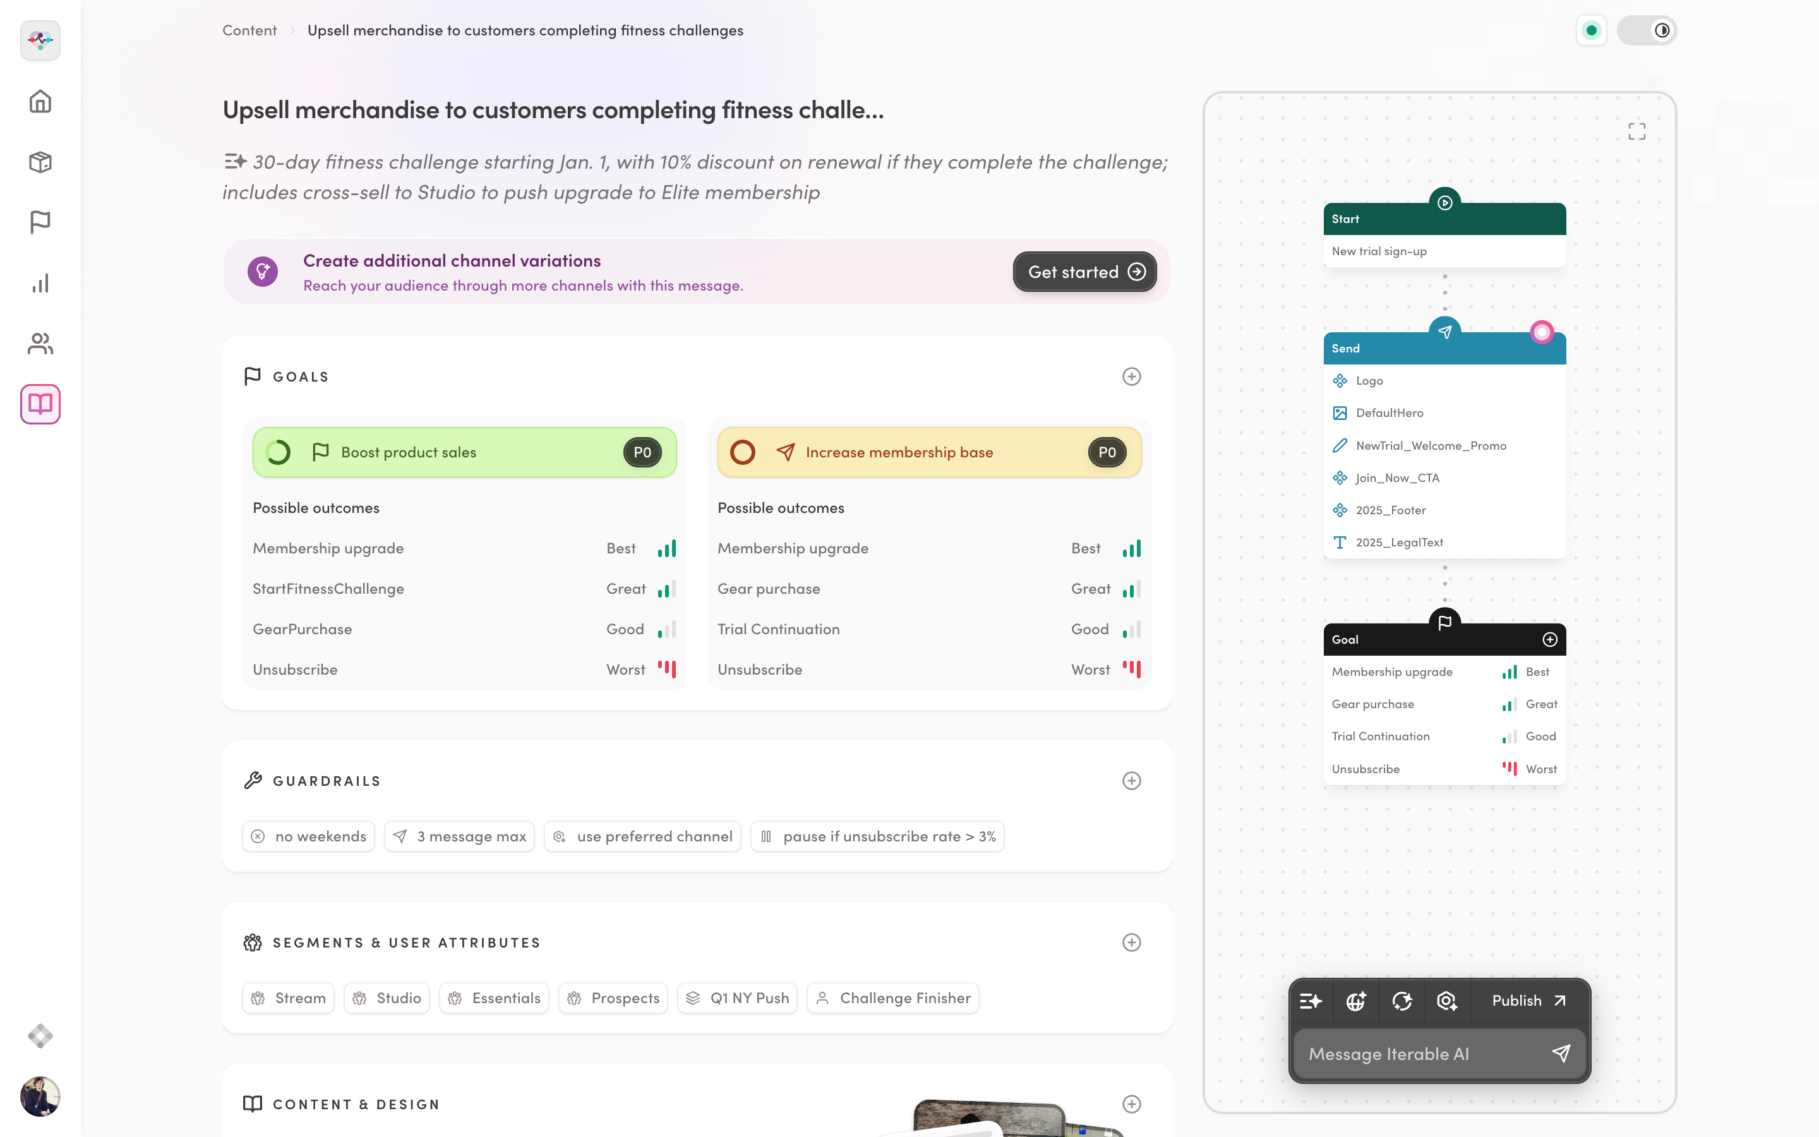Select the 3 message max guardrail chip
The image size is (1819, 1137).
(x=459, y=837)
